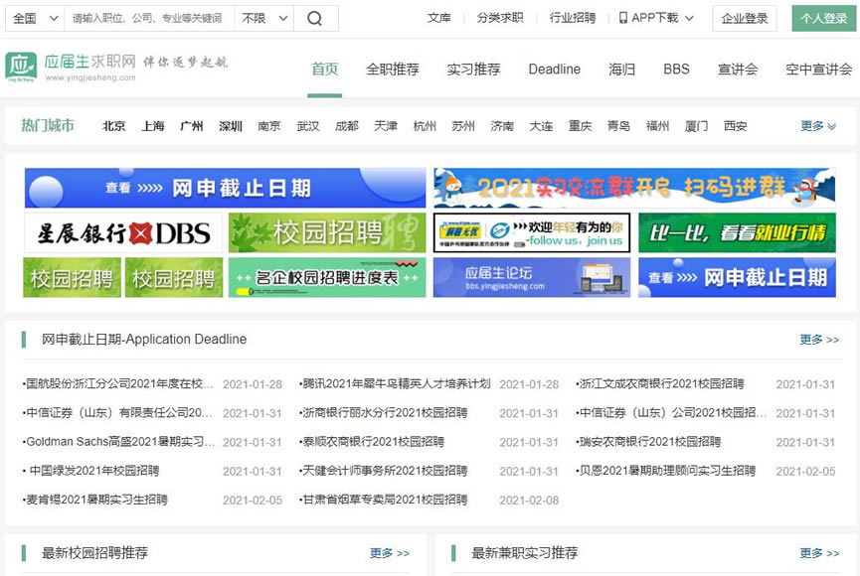Screen dimensions: 860x576
Task: Open 甘肃省烟草专卖局2021校园招聘 listing
Action: [x=384, y=500]
